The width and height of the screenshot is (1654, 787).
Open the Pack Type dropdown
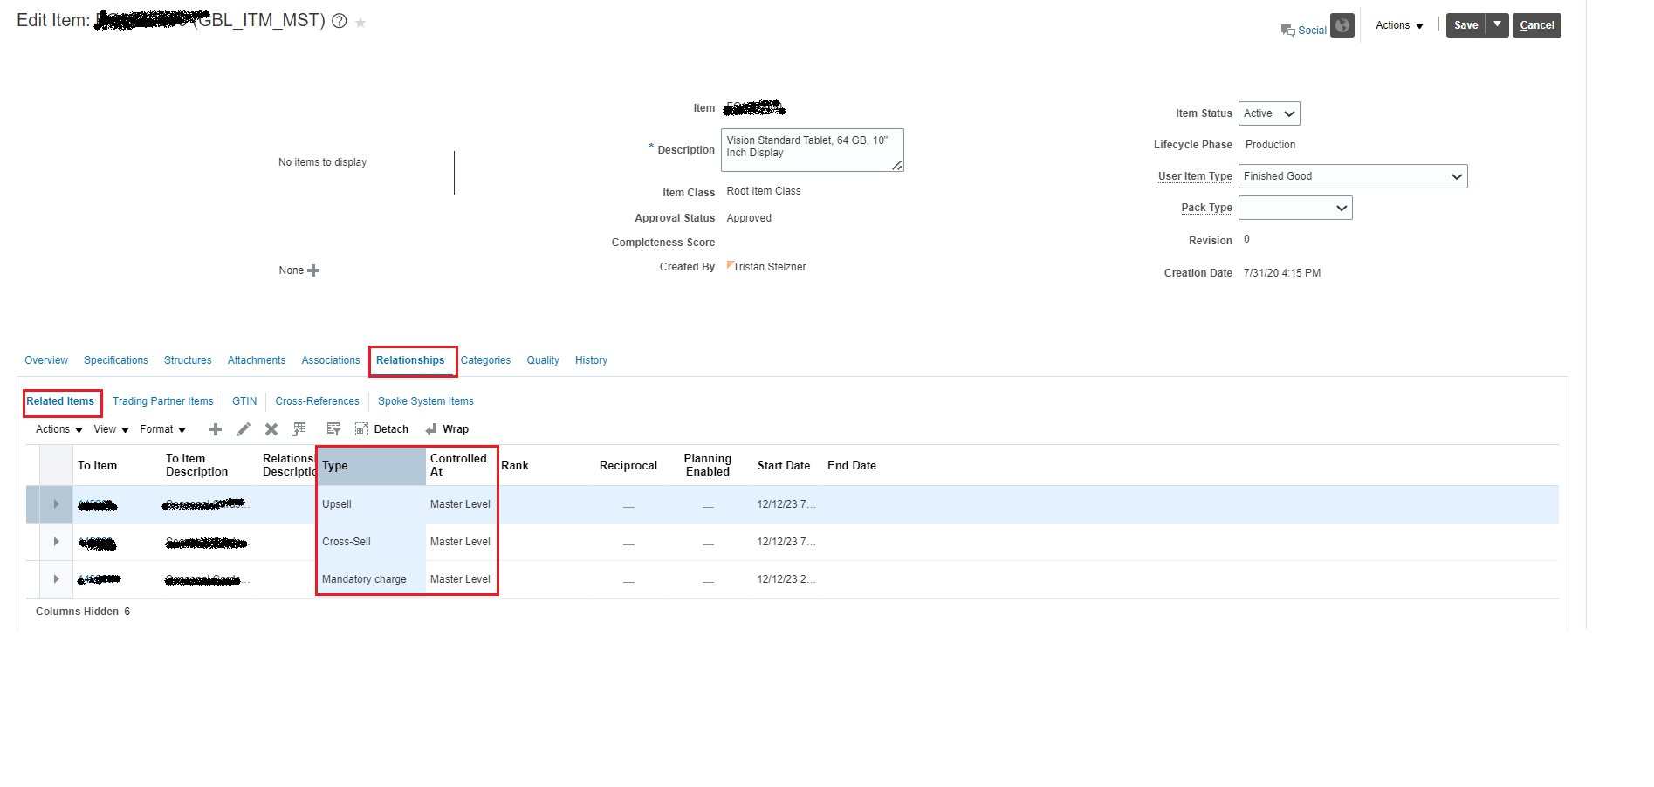pos(1295,208)
